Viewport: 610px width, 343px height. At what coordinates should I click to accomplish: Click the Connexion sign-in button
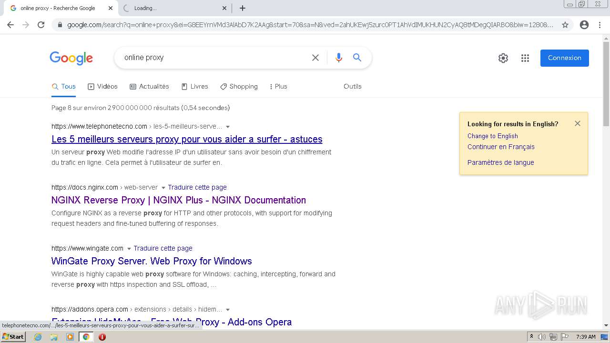[565, 58]
